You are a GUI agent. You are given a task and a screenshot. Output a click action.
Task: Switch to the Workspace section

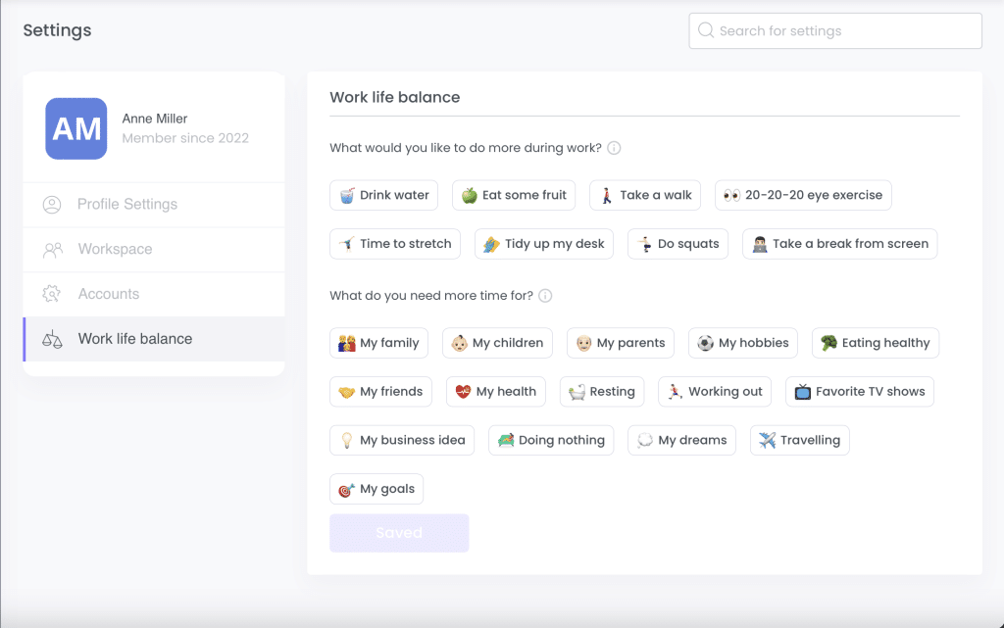[x=115, y=250]
